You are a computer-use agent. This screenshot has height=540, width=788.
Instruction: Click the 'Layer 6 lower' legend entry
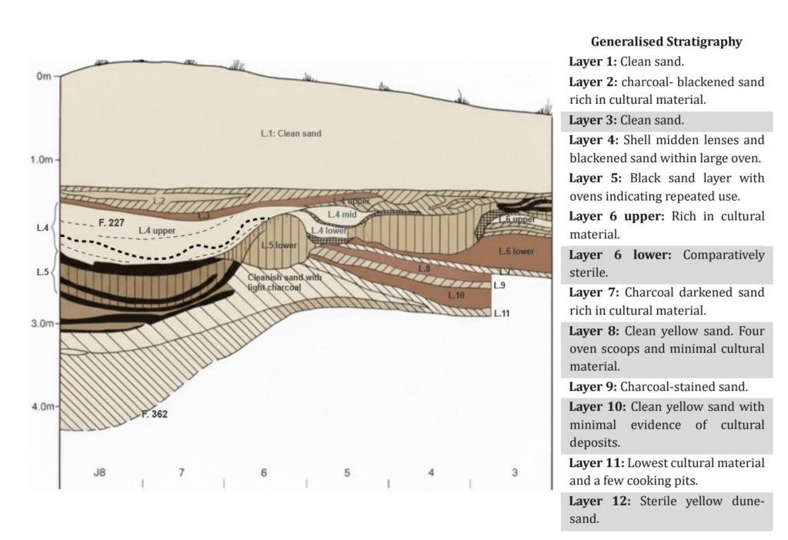(x=666, y=264)
